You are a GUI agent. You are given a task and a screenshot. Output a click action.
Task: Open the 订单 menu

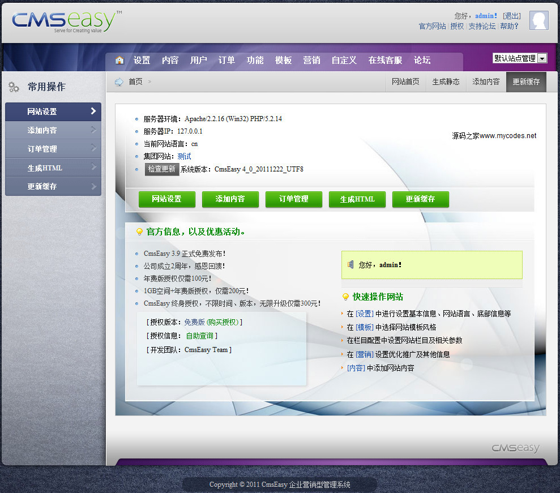click(227, 60)
